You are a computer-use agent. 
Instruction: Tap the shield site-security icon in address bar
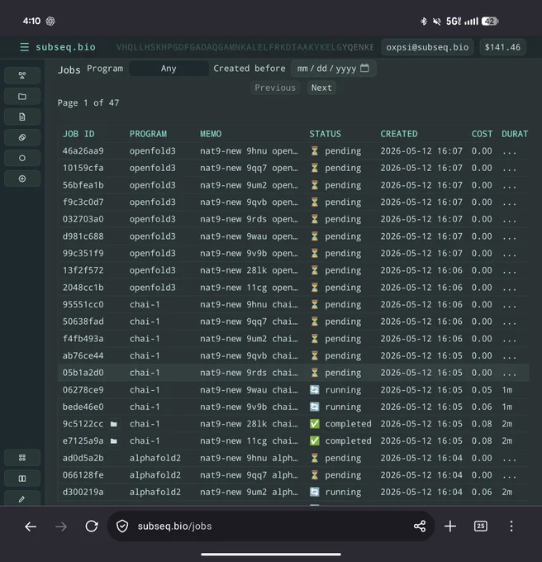(122, 526)
